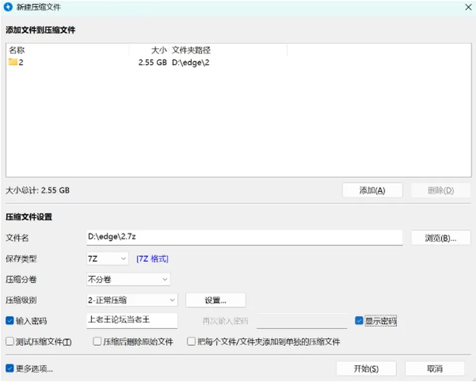
Task: Close the 新建压缩文件 dialog
Action: click(x=469, y=7)
